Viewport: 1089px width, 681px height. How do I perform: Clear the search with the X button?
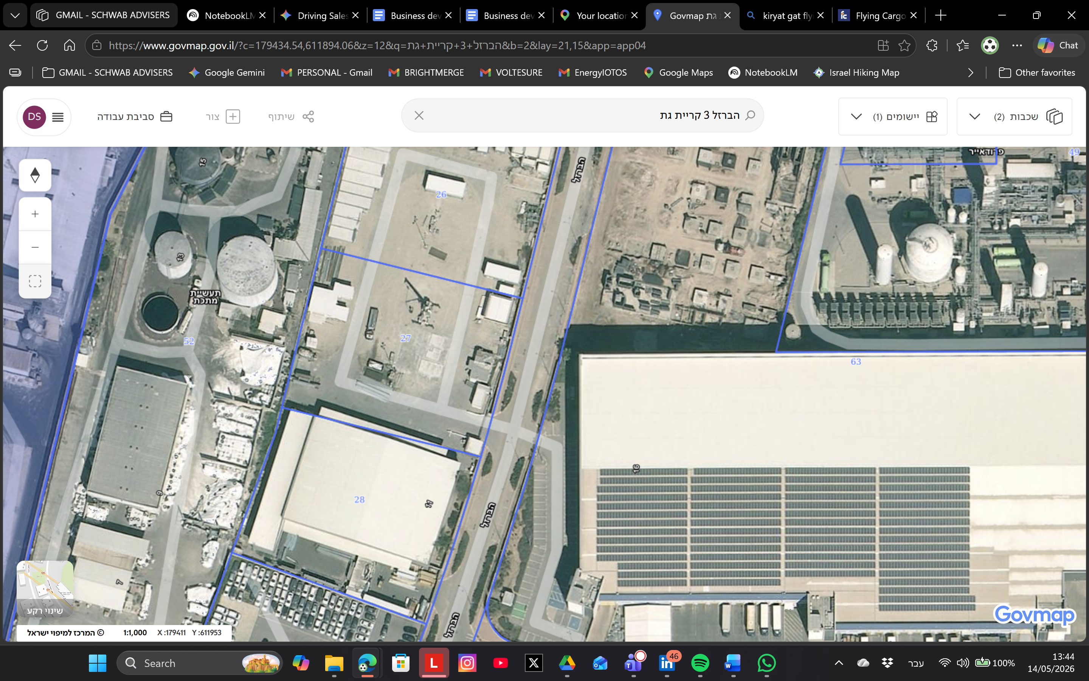(419, 116)
